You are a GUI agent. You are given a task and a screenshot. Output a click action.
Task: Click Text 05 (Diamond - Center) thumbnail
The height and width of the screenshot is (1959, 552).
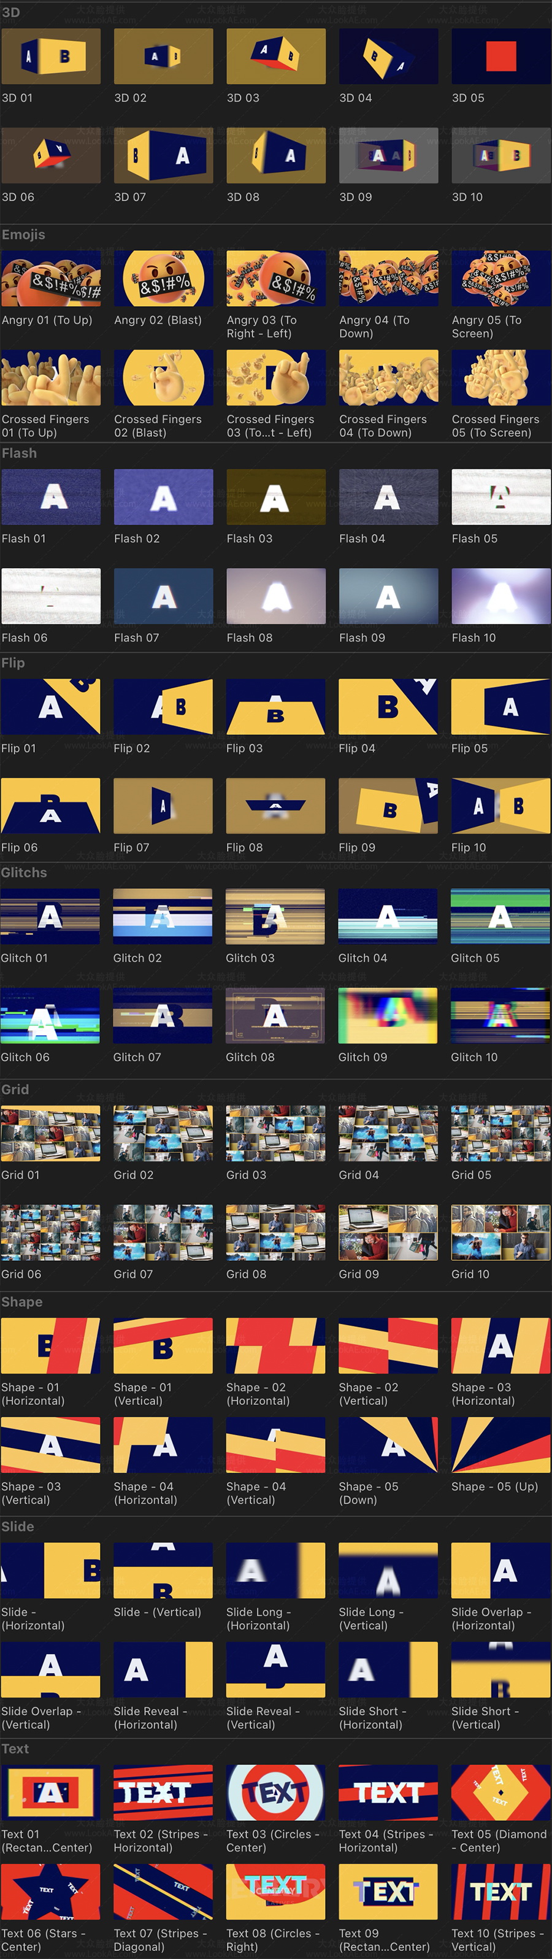click(x=500, y=1793)
